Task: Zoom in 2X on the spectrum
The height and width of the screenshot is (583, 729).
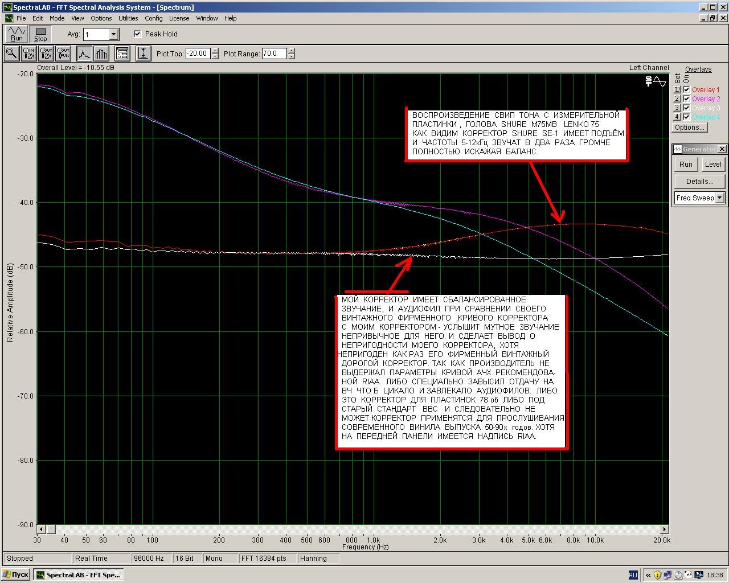Action: pyautogui.click(x=28, y=54)
